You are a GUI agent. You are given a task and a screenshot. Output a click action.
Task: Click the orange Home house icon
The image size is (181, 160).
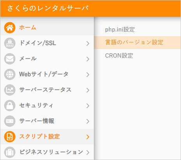pyautogui.click(x=10, y=28)
